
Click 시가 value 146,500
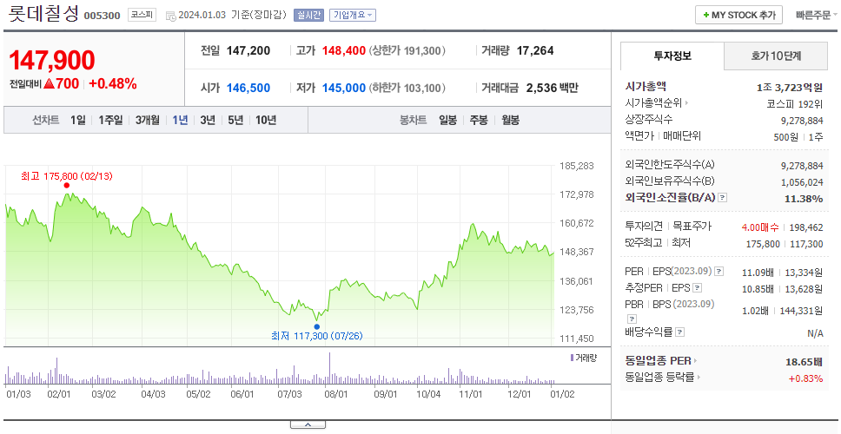[x=248, y=88]
